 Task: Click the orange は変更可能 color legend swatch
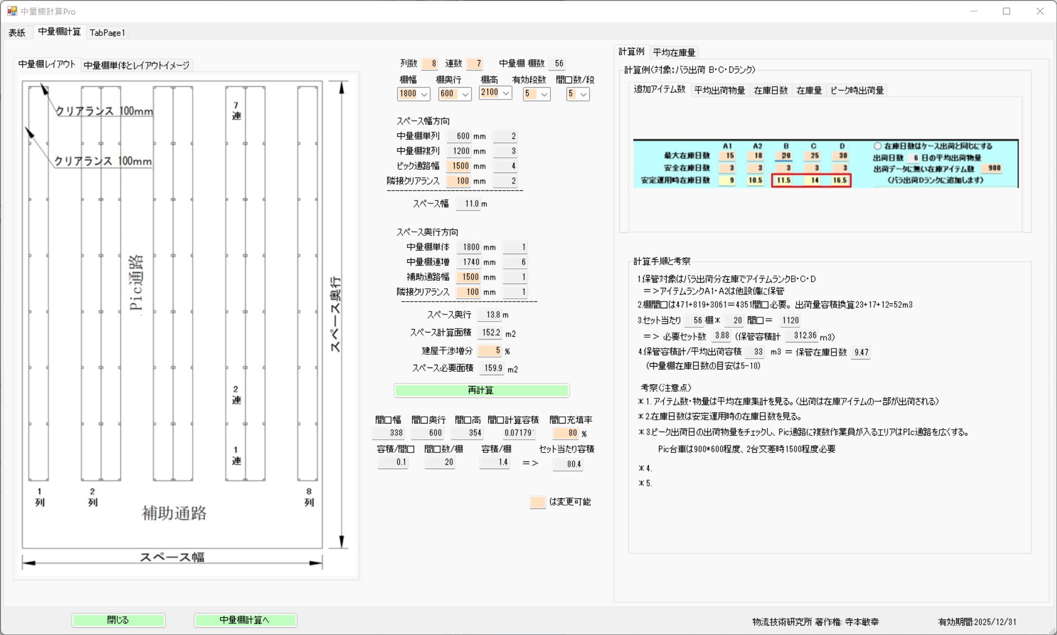(537, 502)
